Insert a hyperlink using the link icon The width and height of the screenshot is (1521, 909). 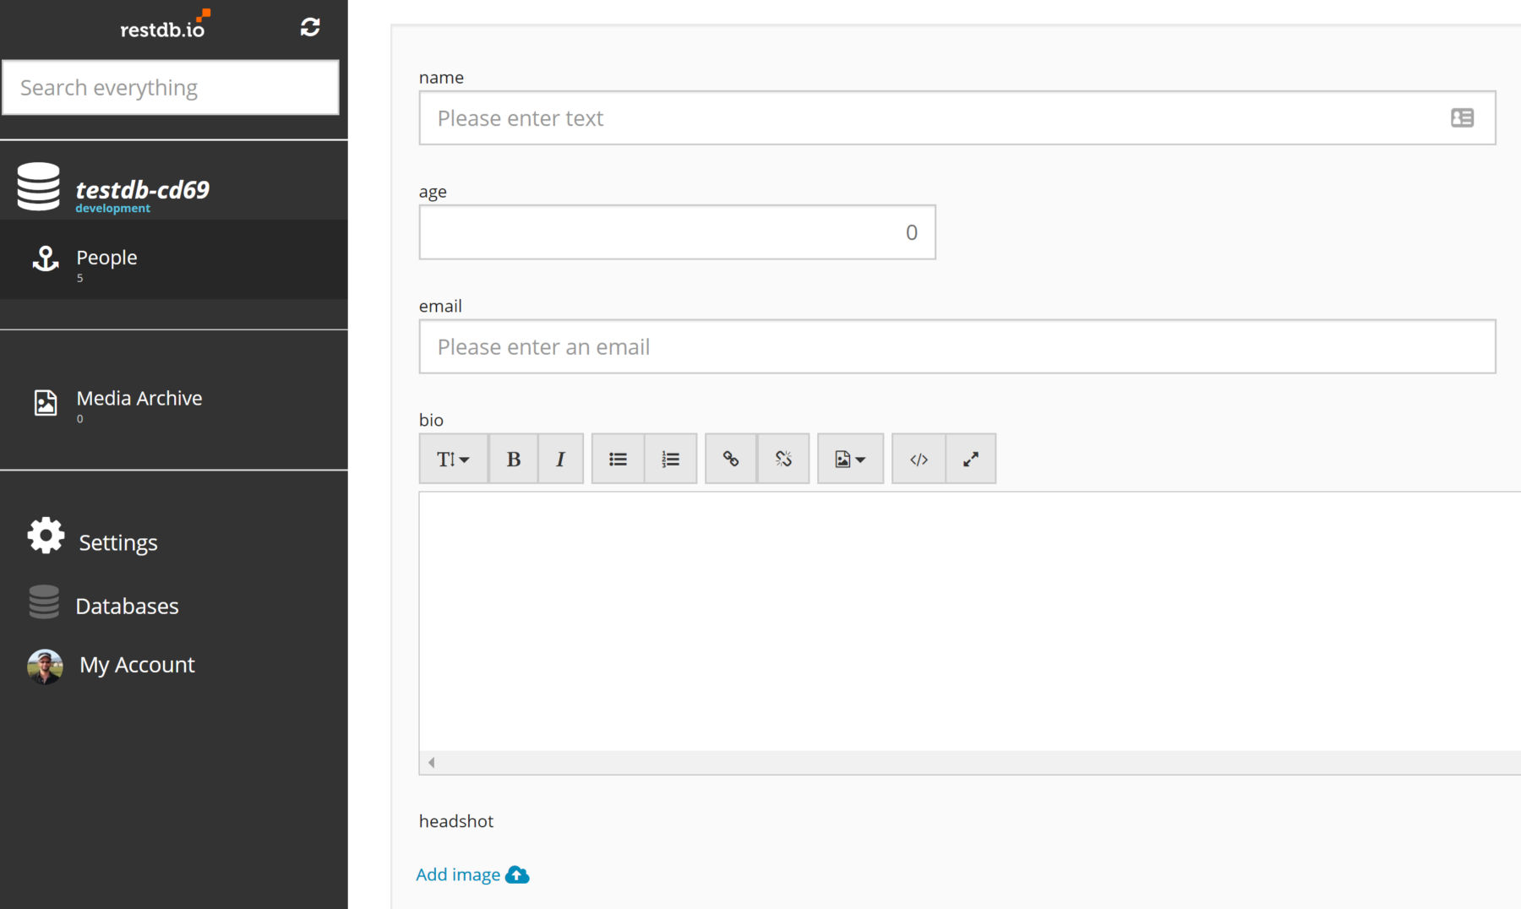click(730, 459)
